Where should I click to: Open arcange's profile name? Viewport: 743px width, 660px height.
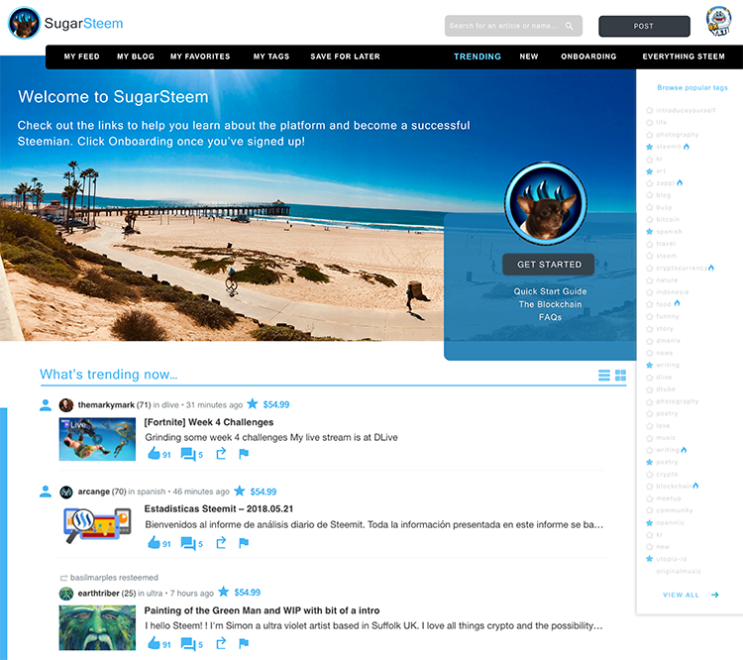(x=94, y=492)
